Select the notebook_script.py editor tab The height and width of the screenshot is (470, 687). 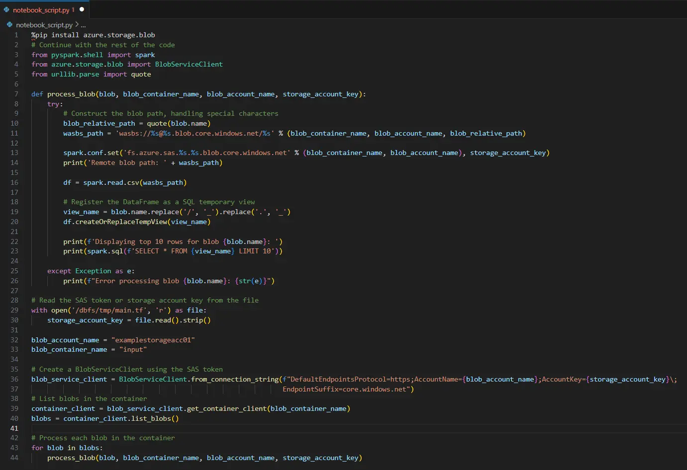pos(44,9)
